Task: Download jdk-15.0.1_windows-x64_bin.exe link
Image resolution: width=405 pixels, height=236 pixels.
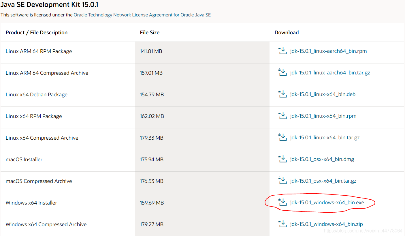Action: pos(327,203)
